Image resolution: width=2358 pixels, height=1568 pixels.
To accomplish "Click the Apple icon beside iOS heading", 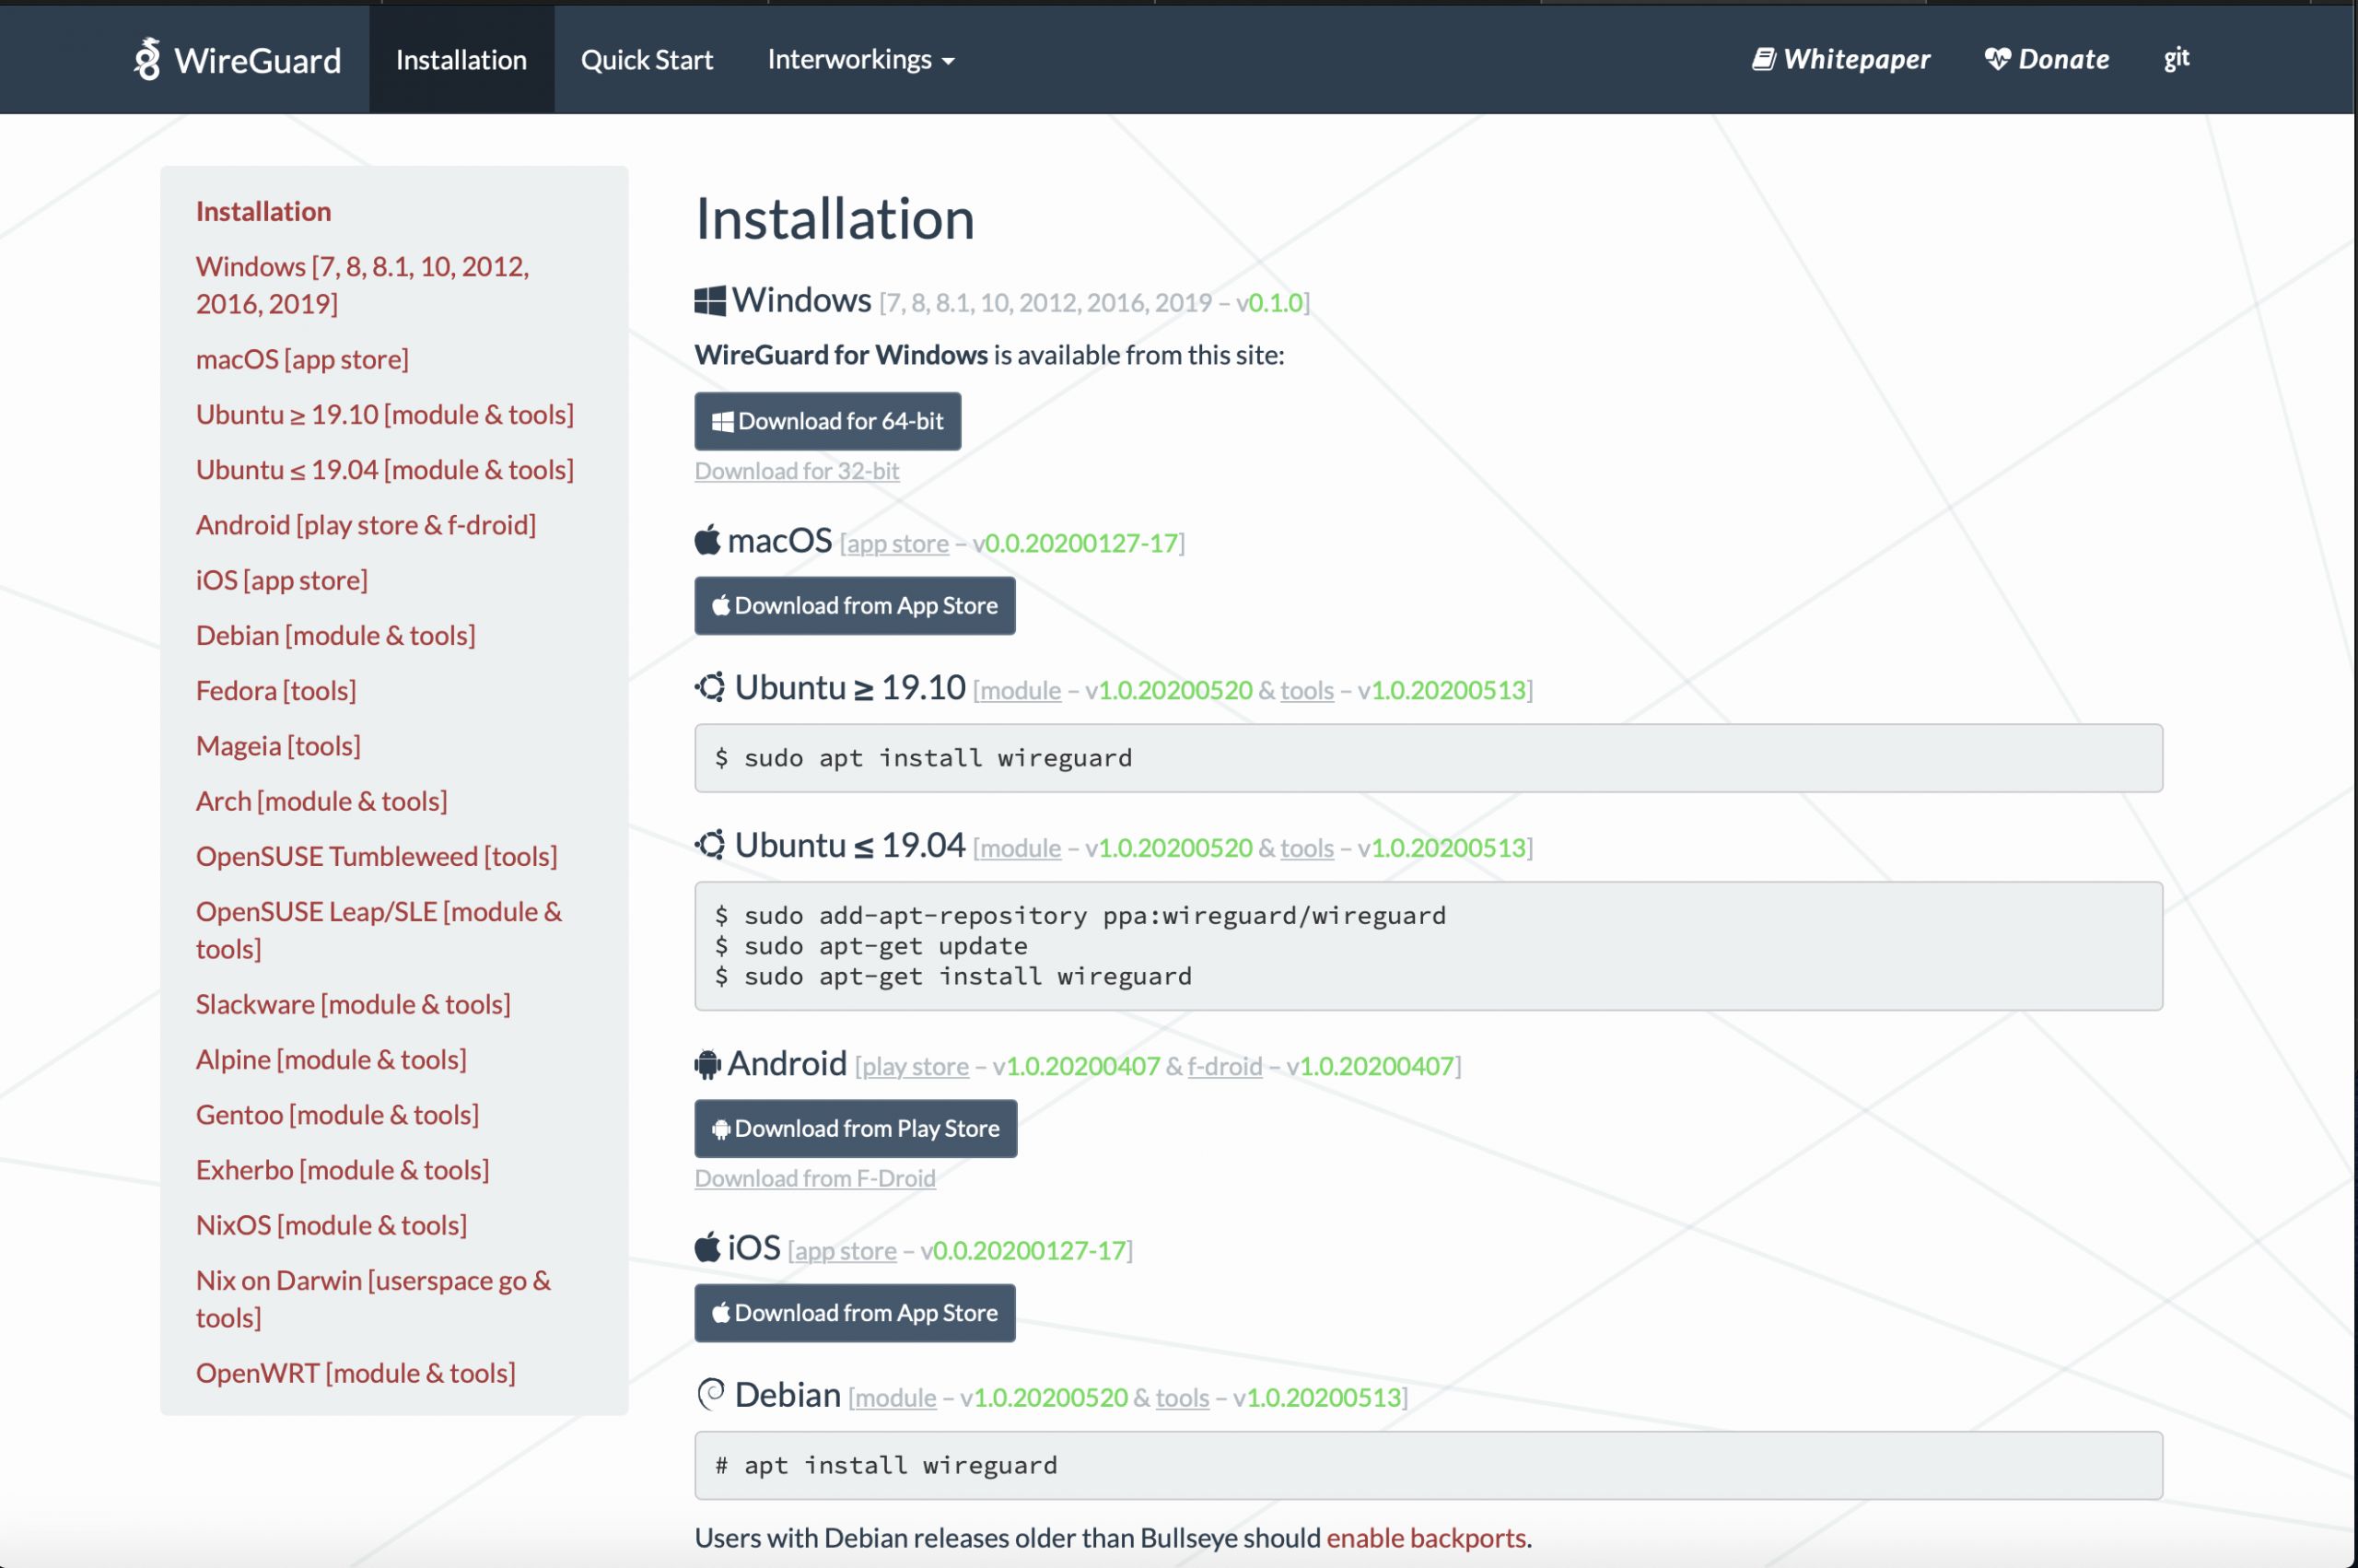I will point(707,1247).
